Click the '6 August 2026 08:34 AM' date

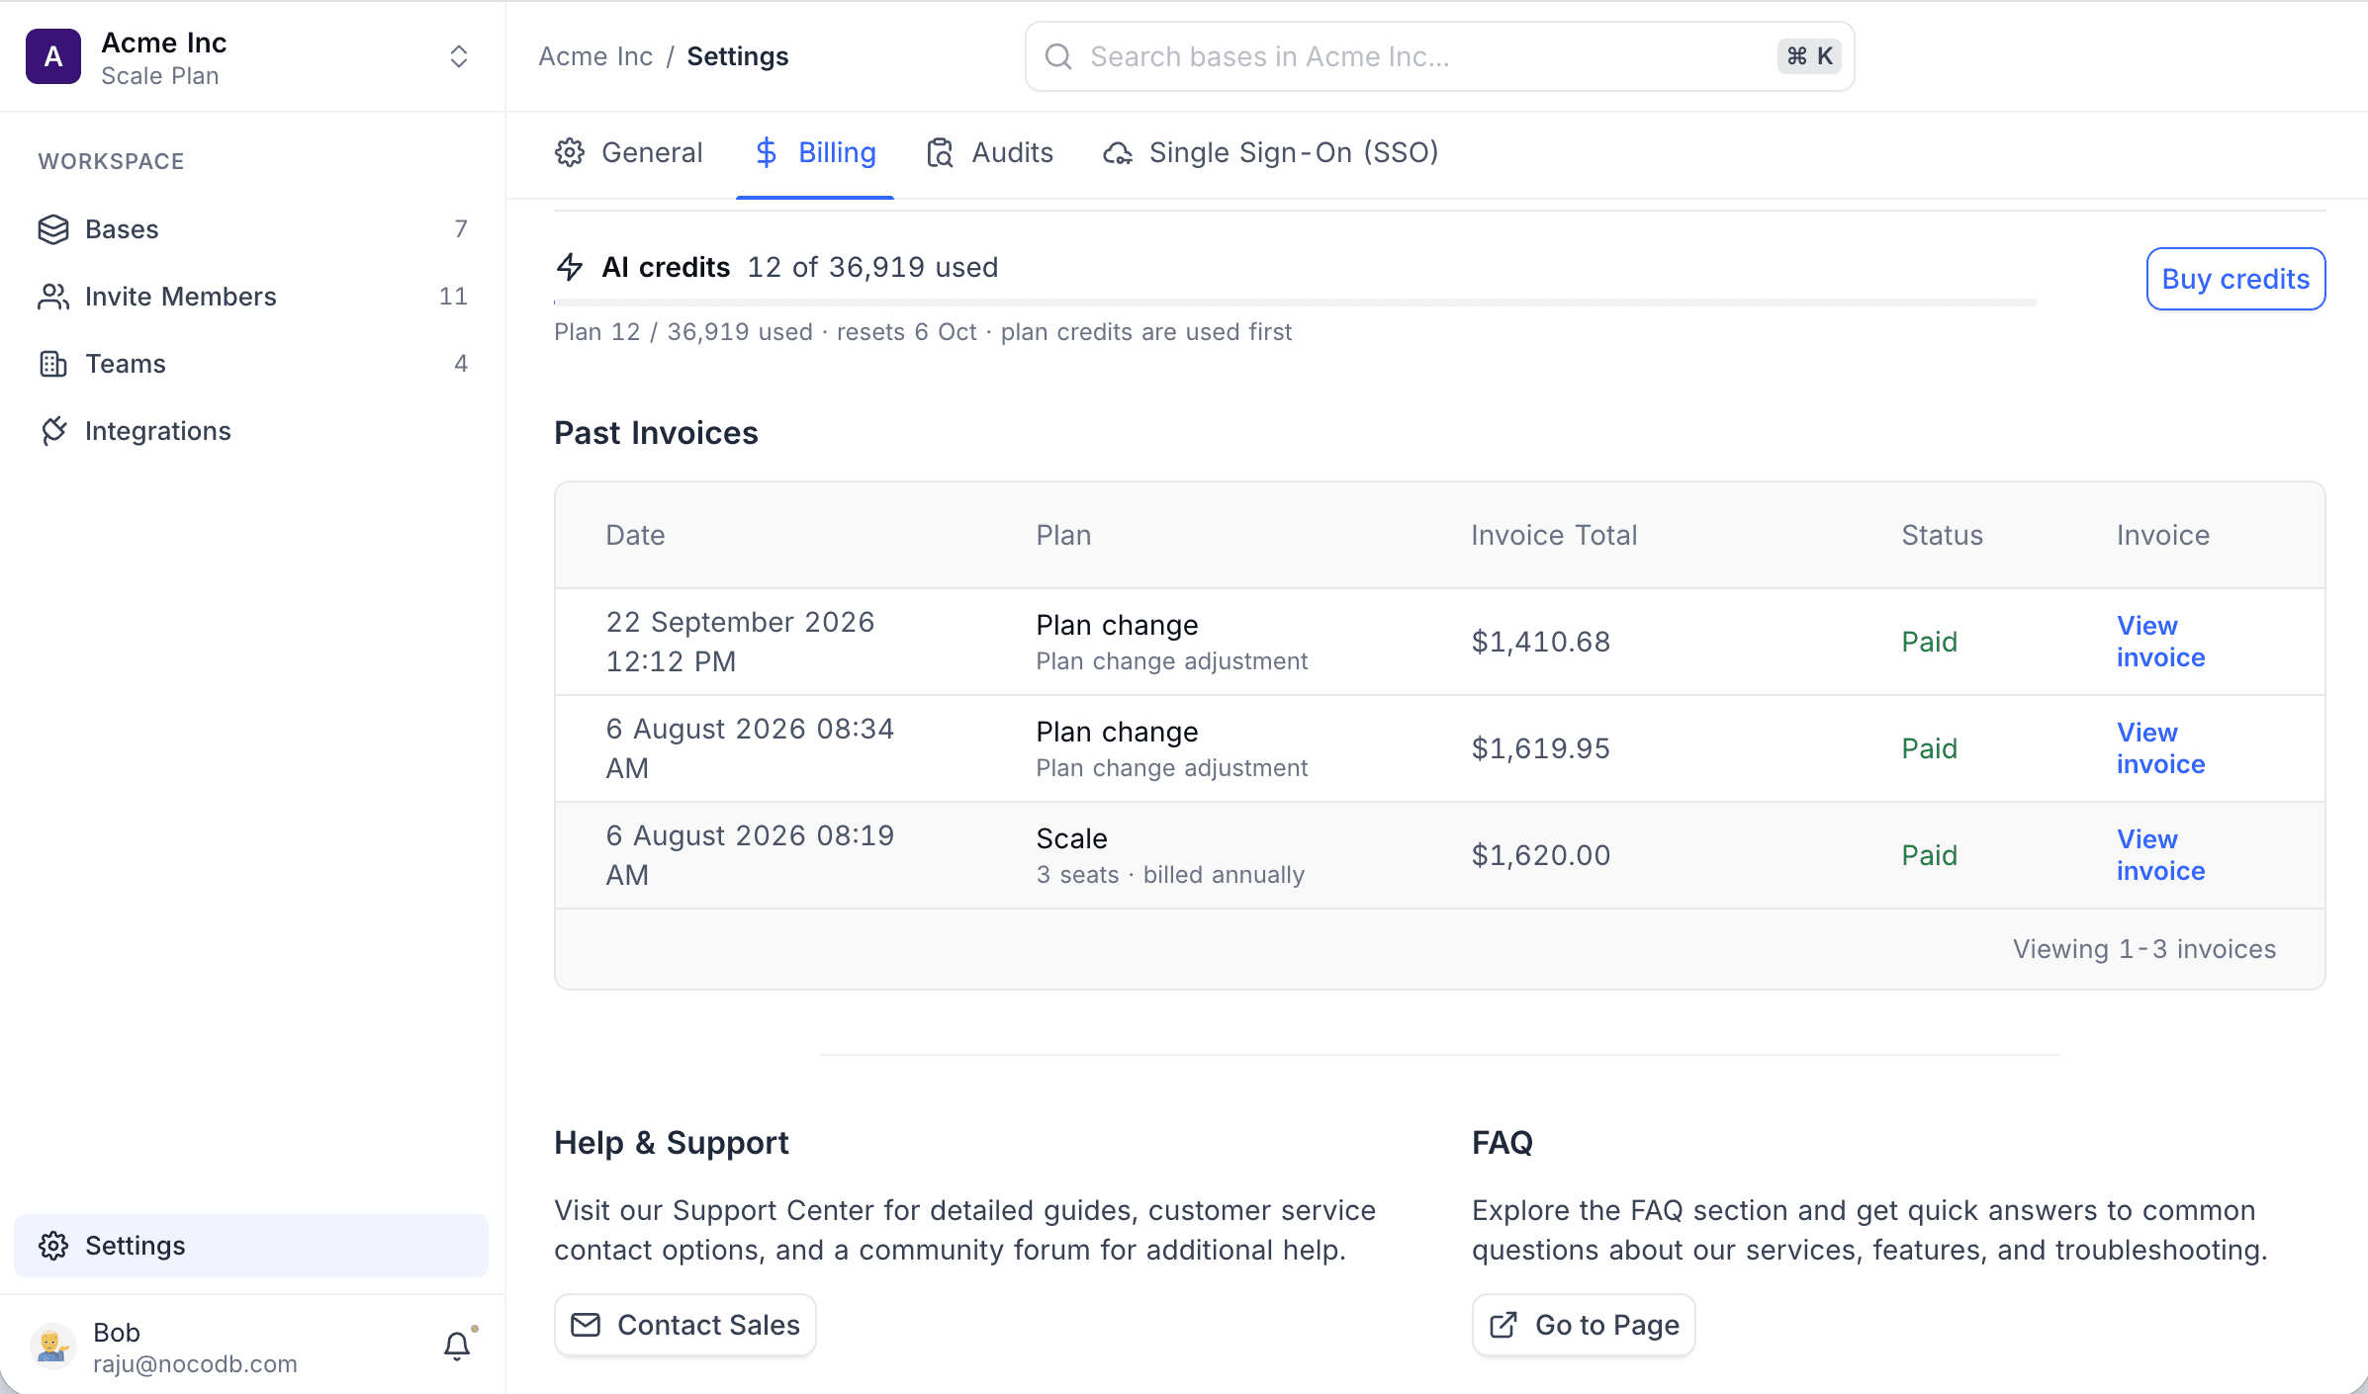[x=750, y=748]
